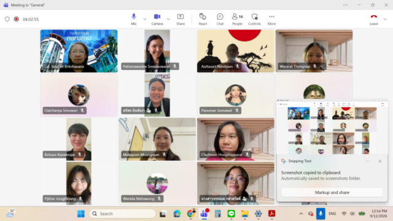Select Tanagat Brikshavana's video tile
Screen dimensions: 393x221
(x=79, y=51)
